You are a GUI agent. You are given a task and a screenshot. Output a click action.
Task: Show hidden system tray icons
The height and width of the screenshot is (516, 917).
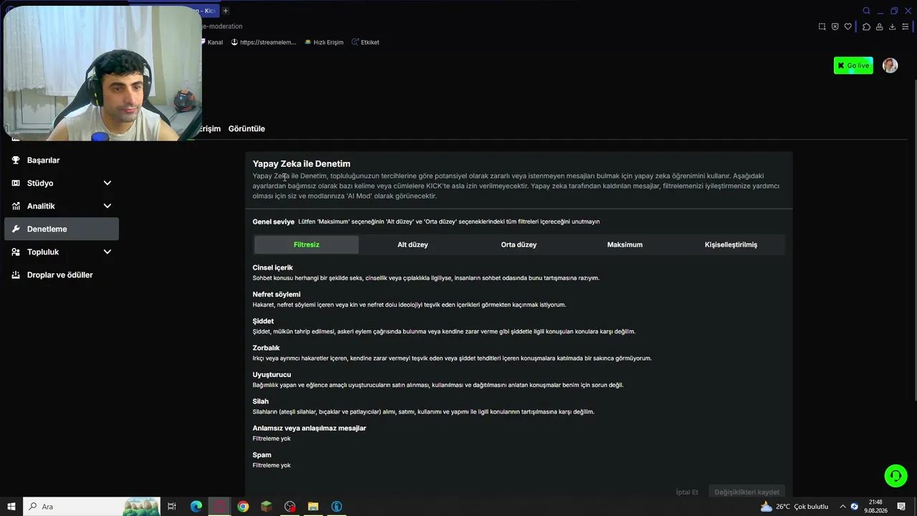[x=842, y=507]
